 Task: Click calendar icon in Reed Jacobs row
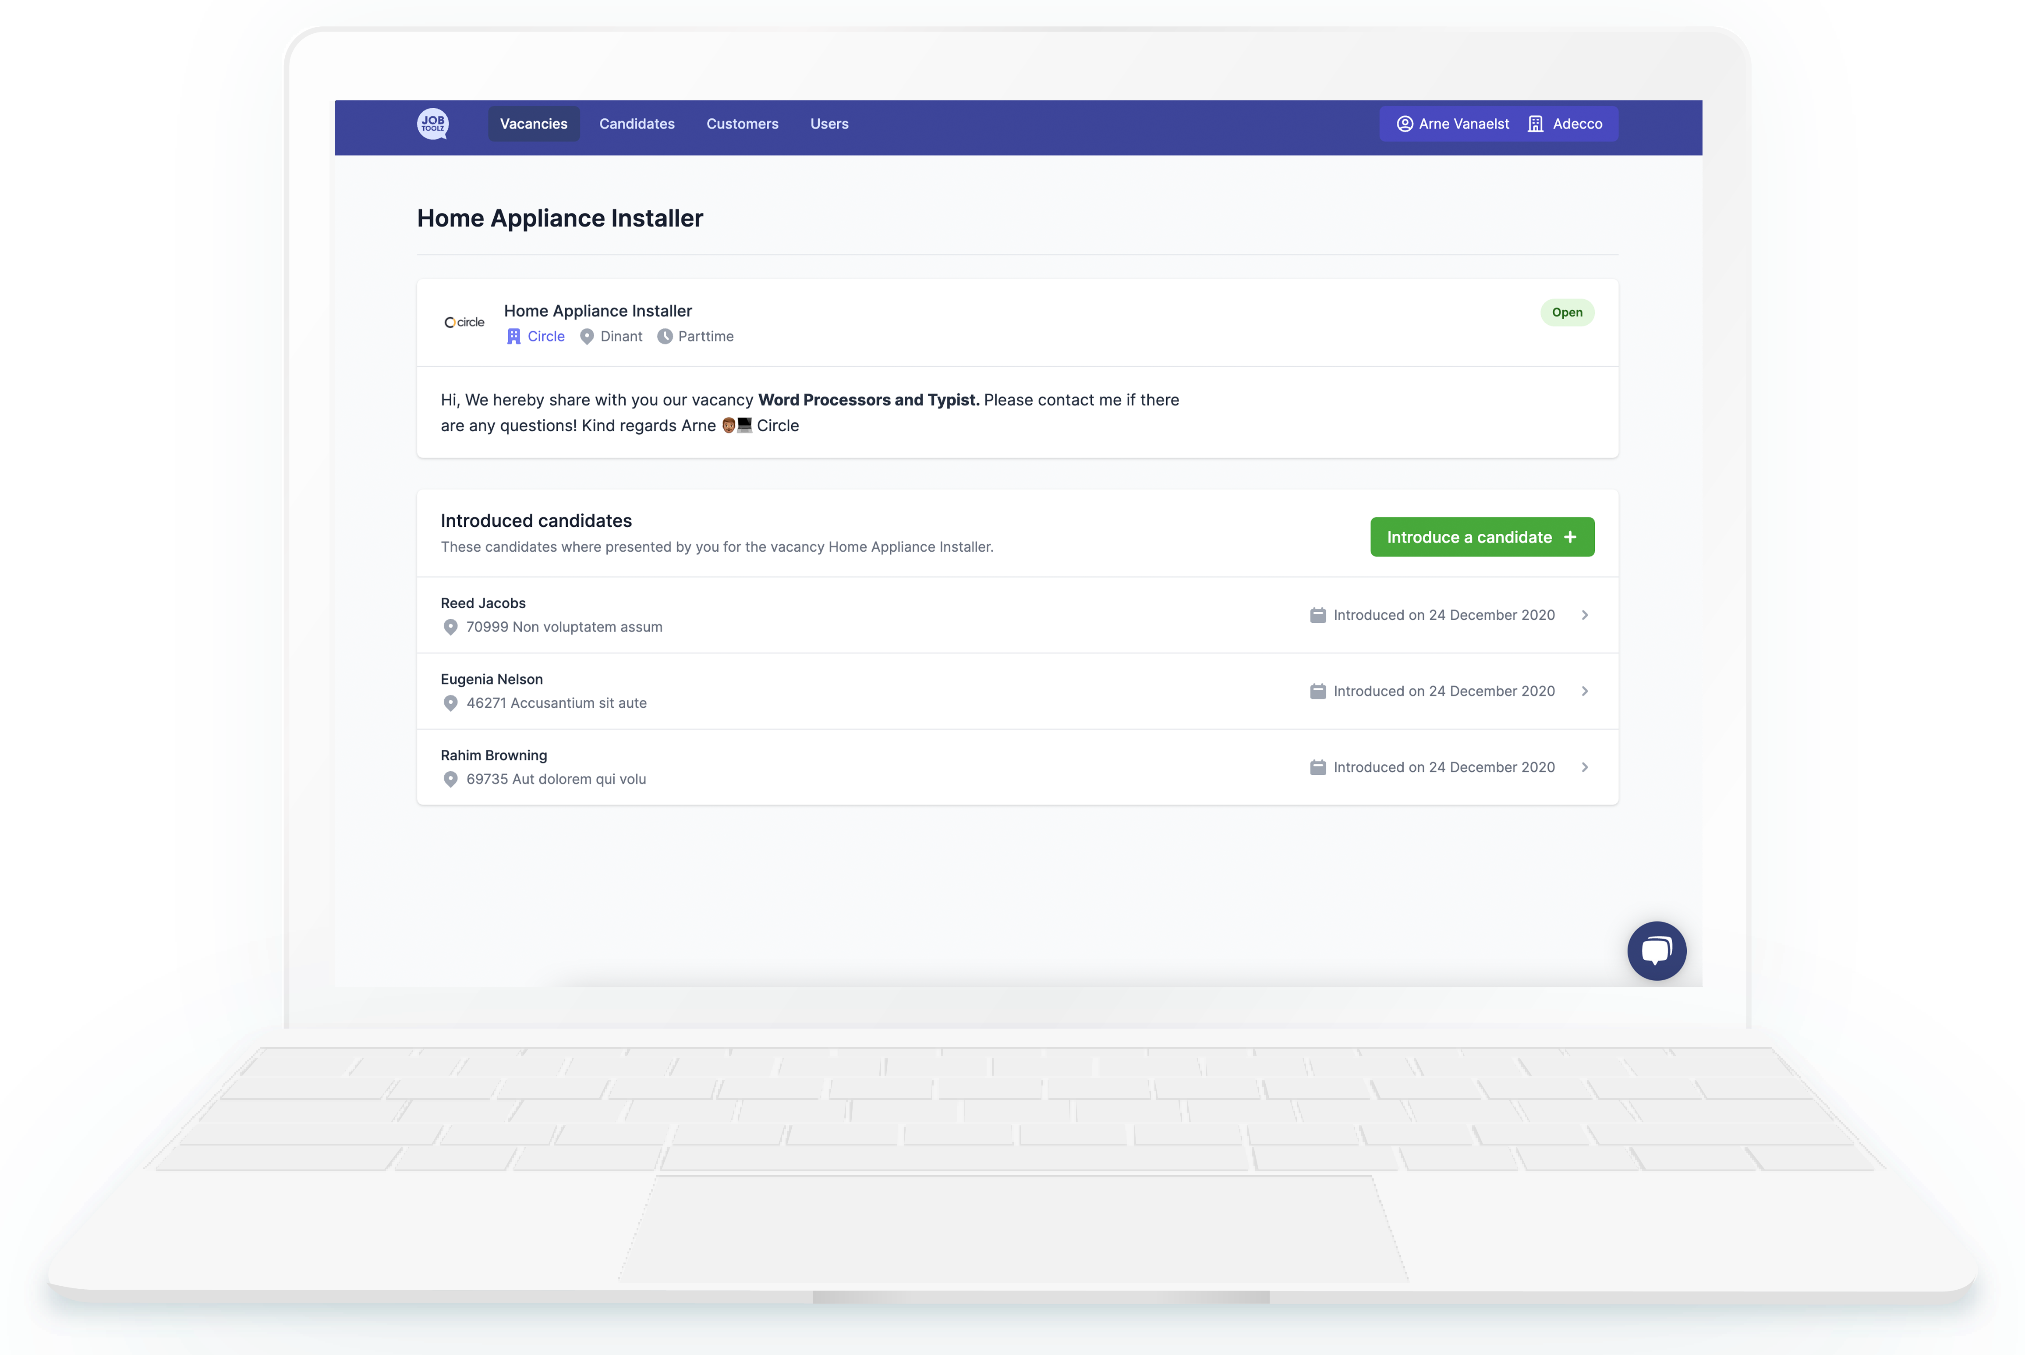1317,615
